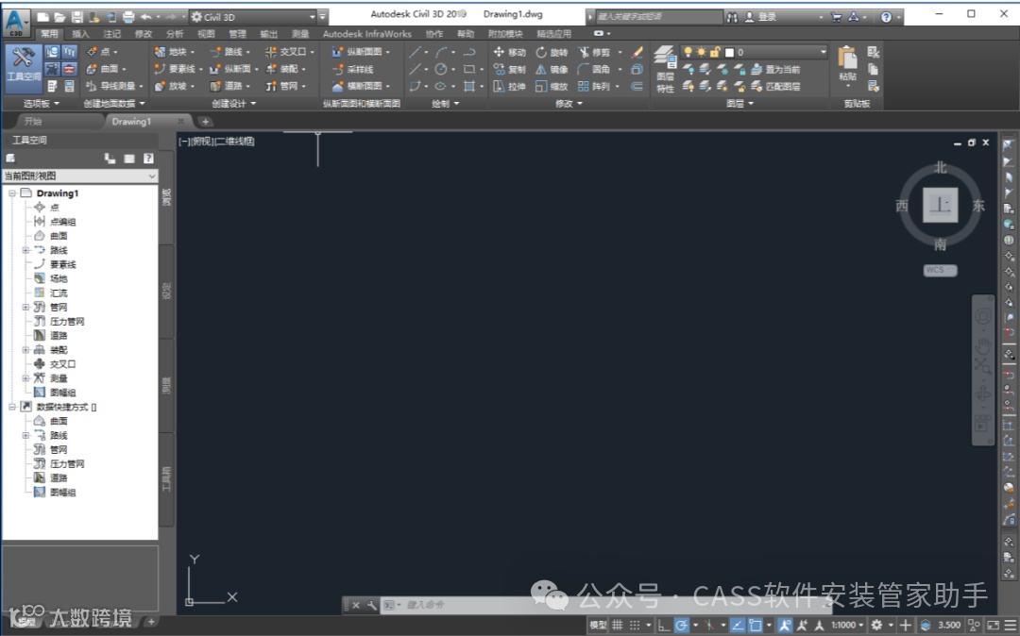
Task: Click the 纵断面 profile tool
Action: pos(233,68)
